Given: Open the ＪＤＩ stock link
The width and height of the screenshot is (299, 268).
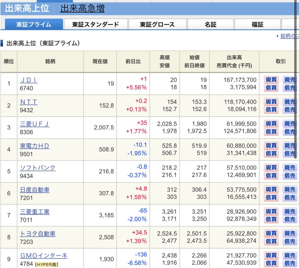Looking at the screenshot, I should (29, 80).
